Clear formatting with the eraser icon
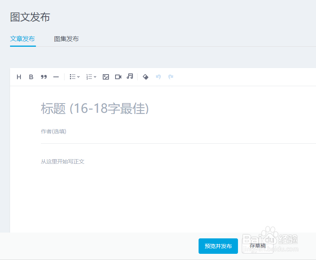The width and height of the screenshot is (316, 260). pyautogui.click(x=146, y=77)
